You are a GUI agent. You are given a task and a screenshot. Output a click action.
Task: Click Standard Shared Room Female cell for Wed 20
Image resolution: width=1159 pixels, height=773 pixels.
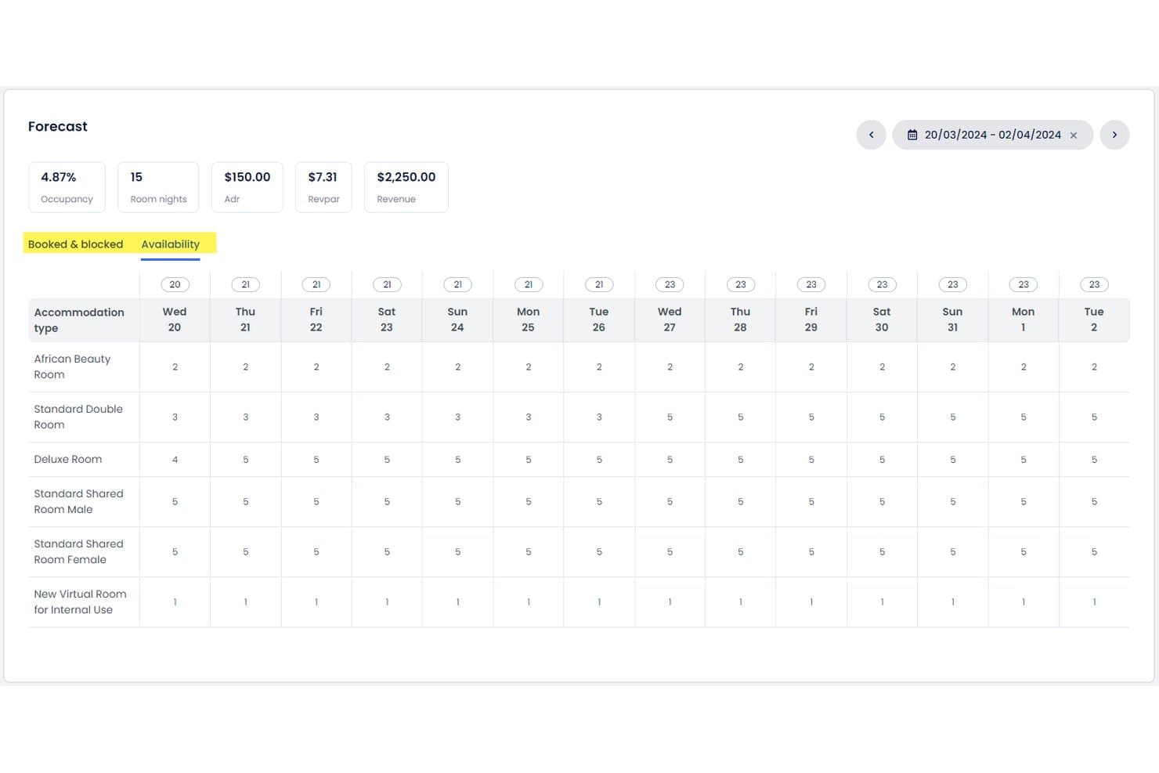[x=175, y=552]
